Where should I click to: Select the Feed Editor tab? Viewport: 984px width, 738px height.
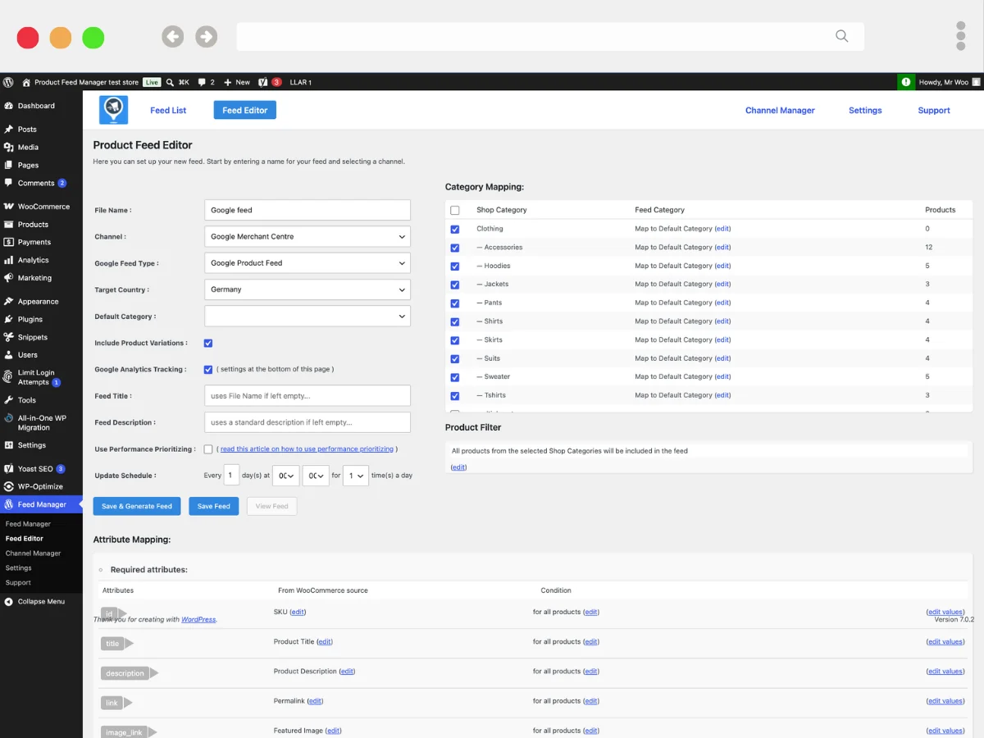tap(245, 110)
